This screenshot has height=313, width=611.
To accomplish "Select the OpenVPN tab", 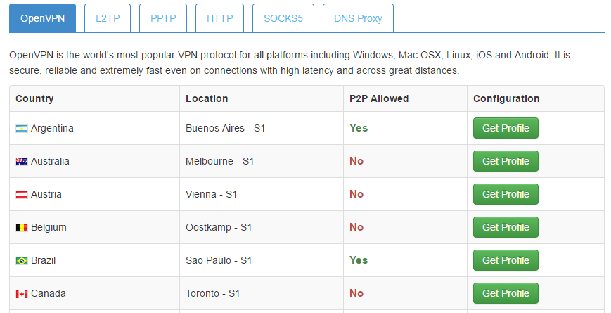I will point(42,18).
